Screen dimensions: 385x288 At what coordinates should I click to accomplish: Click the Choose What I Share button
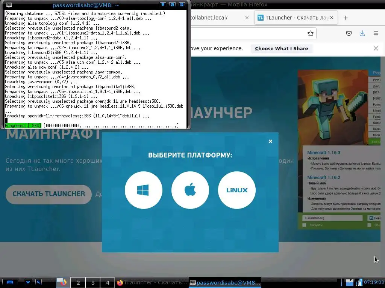click(281, 48)
